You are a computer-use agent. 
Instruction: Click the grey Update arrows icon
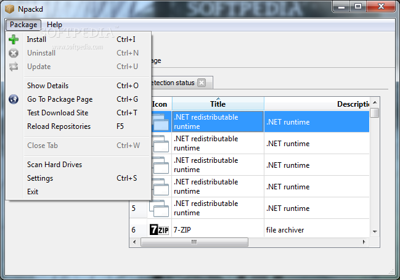pyautogui.click(x=14, y=67)
